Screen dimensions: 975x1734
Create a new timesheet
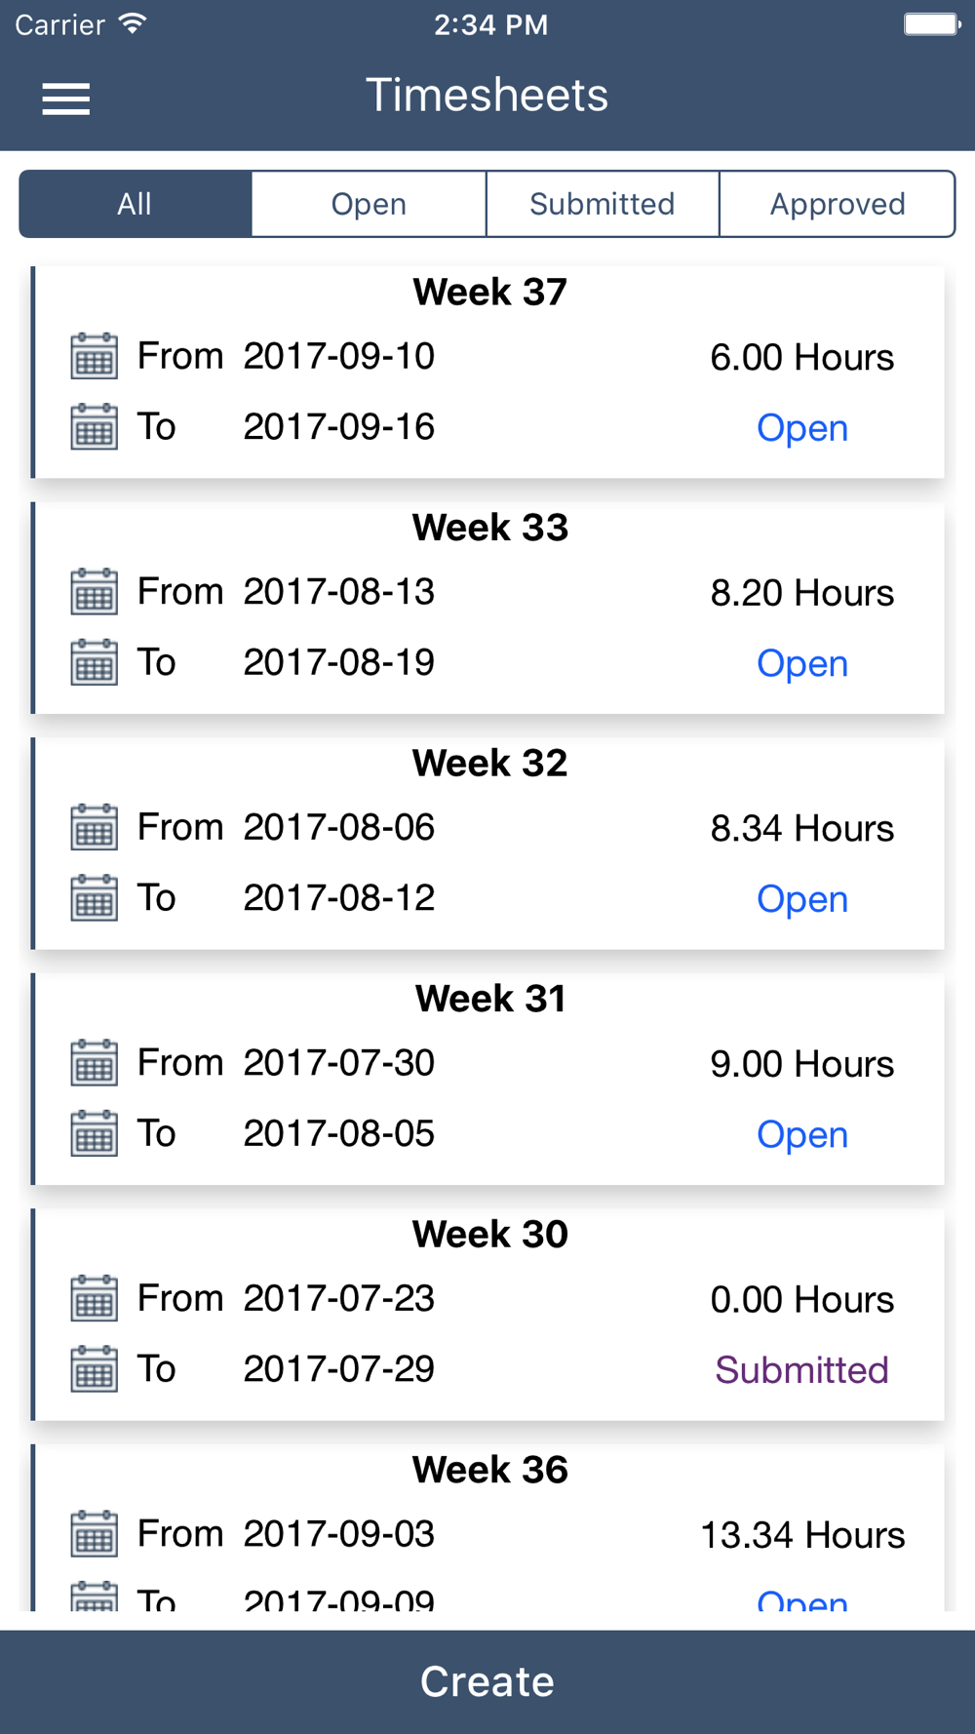point(487,1681)
